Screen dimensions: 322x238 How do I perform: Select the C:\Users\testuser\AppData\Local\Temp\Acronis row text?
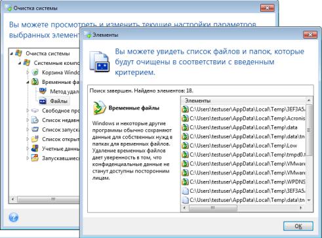(x=247, y=119)
